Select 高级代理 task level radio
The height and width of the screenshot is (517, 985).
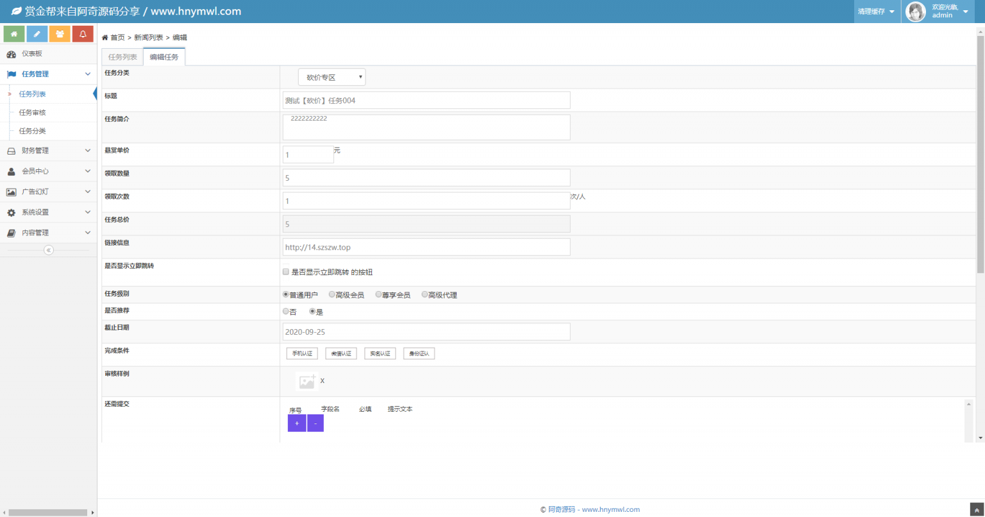point(425,294)
